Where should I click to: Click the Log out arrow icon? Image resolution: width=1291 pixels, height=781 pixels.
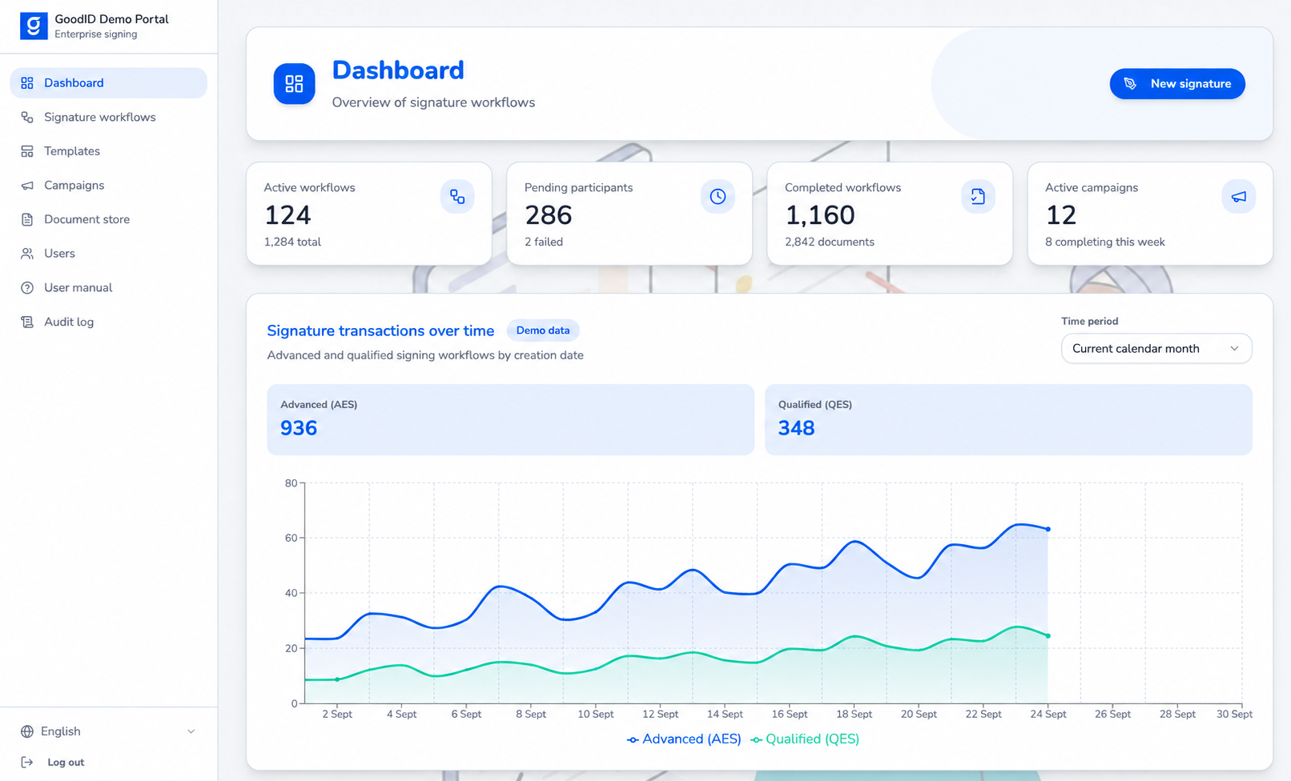pos(27,763)
